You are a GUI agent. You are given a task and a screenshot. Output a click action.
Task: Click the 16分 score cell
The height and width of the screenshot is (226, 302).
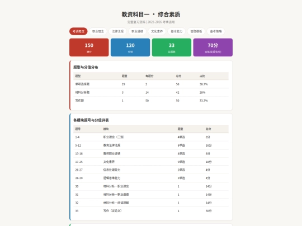tap(209, 146)
